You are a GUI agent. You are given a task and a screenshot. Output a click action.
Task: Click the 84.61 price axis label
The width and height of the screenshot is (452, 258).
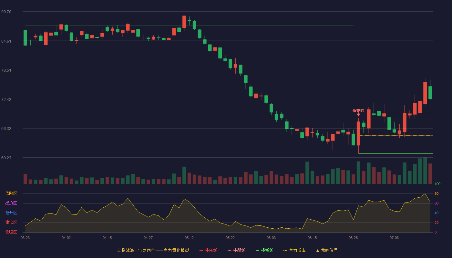coord(6,41)
